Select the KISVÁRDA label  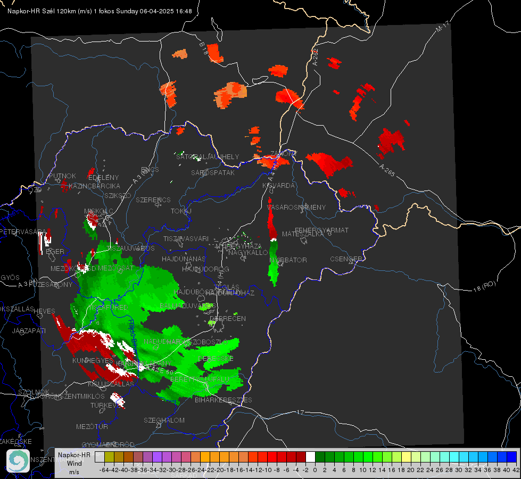(x=278, y=186)
